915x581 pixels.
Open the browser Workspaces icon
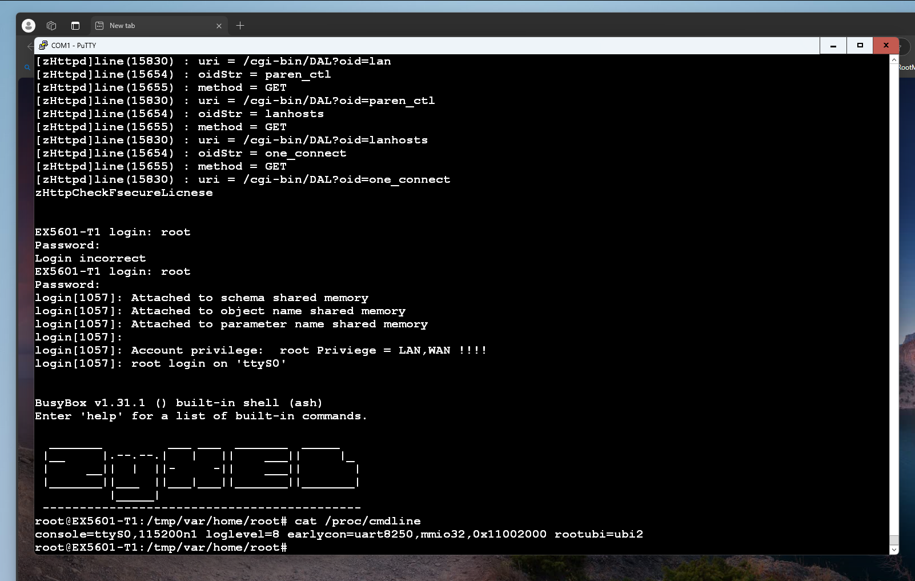click(51, 26)
